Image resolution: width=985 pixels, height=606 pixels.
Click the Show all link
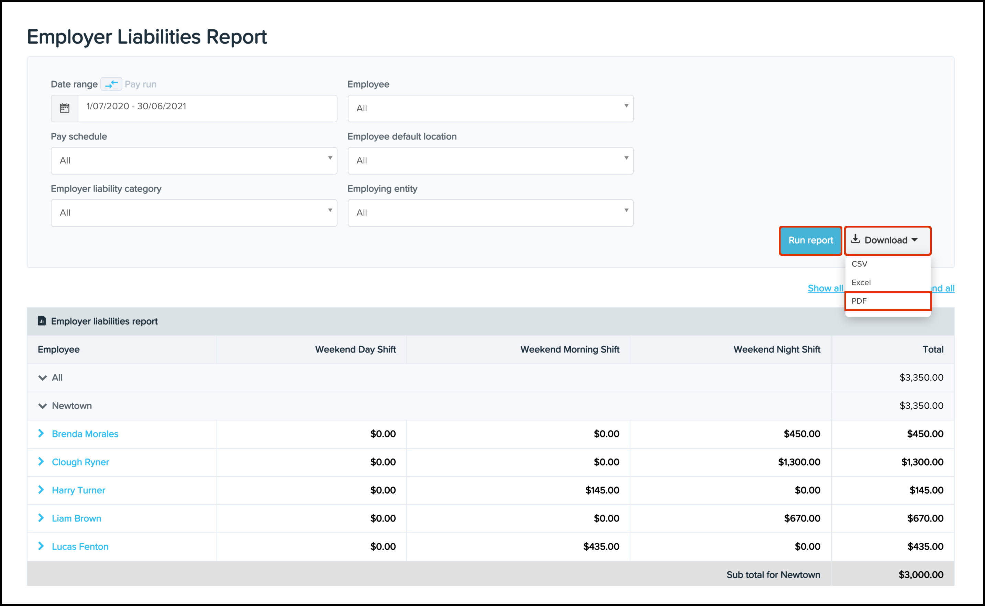tap(825, 288)
